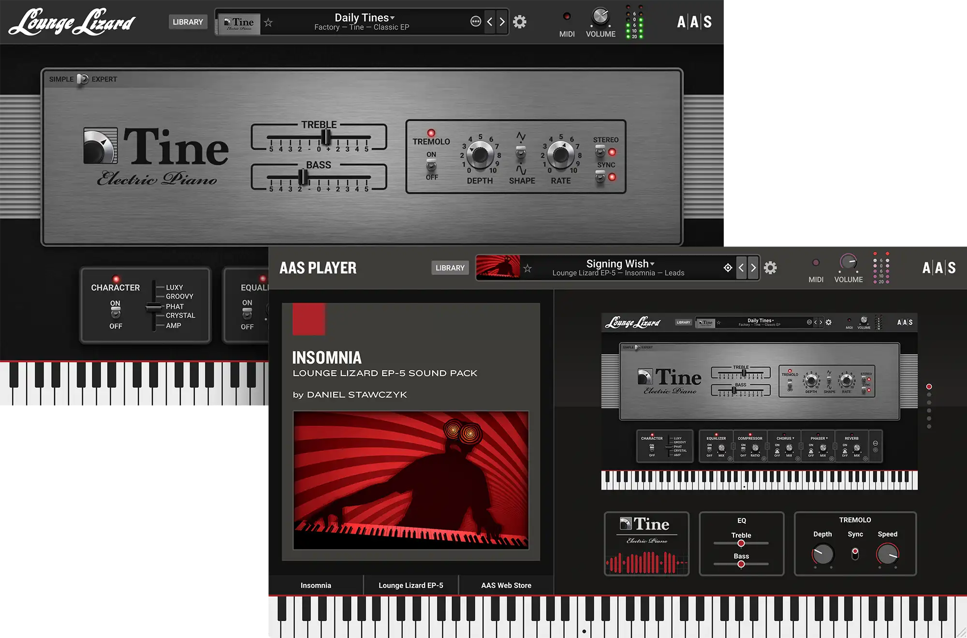Click the Tremolo Depth knob in Lounge Lizard
967x638 pixels.
(480, 155)
